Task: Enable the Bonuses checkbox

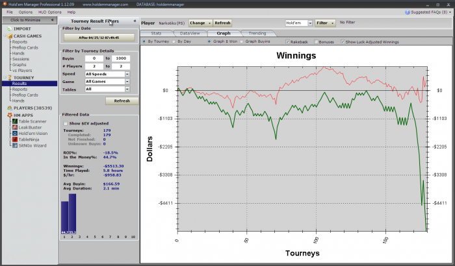Action: pyautogui.click(x=316, y=42)
